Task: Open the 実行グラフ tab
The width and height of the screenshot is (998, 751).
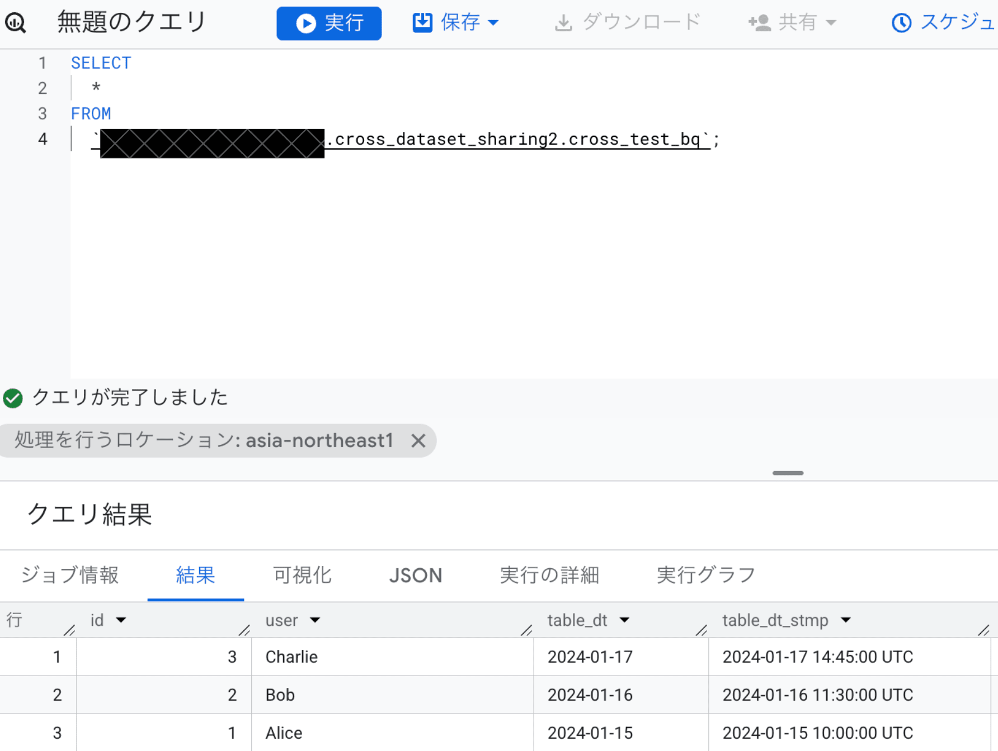Action: [706, 575]
